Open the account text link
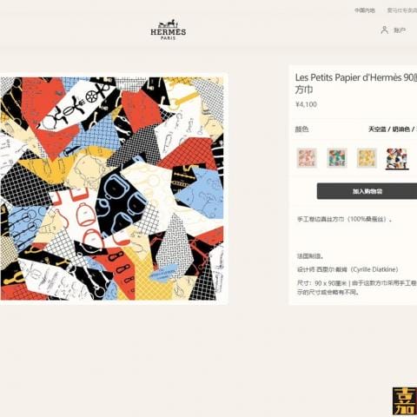 (x=400, y=30)
